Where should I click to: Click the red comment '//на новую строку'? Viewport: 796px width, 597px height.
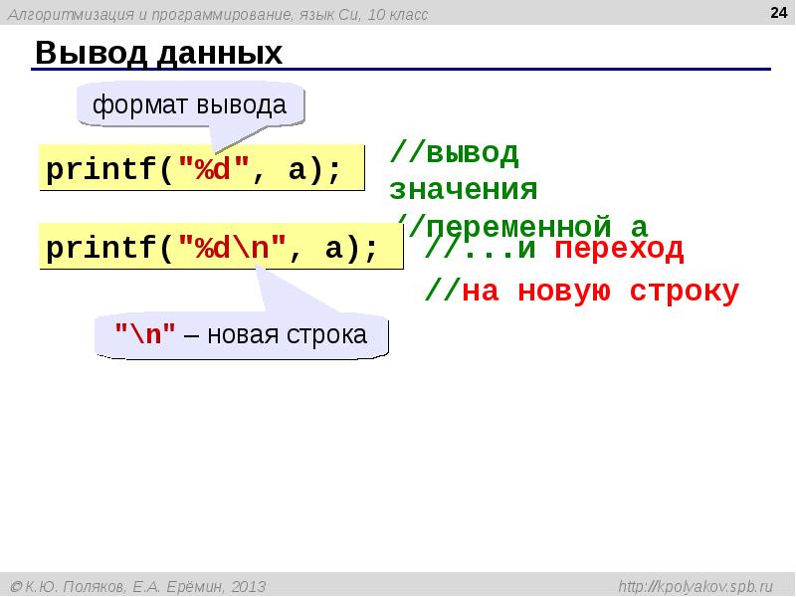(x=582, y=291)
